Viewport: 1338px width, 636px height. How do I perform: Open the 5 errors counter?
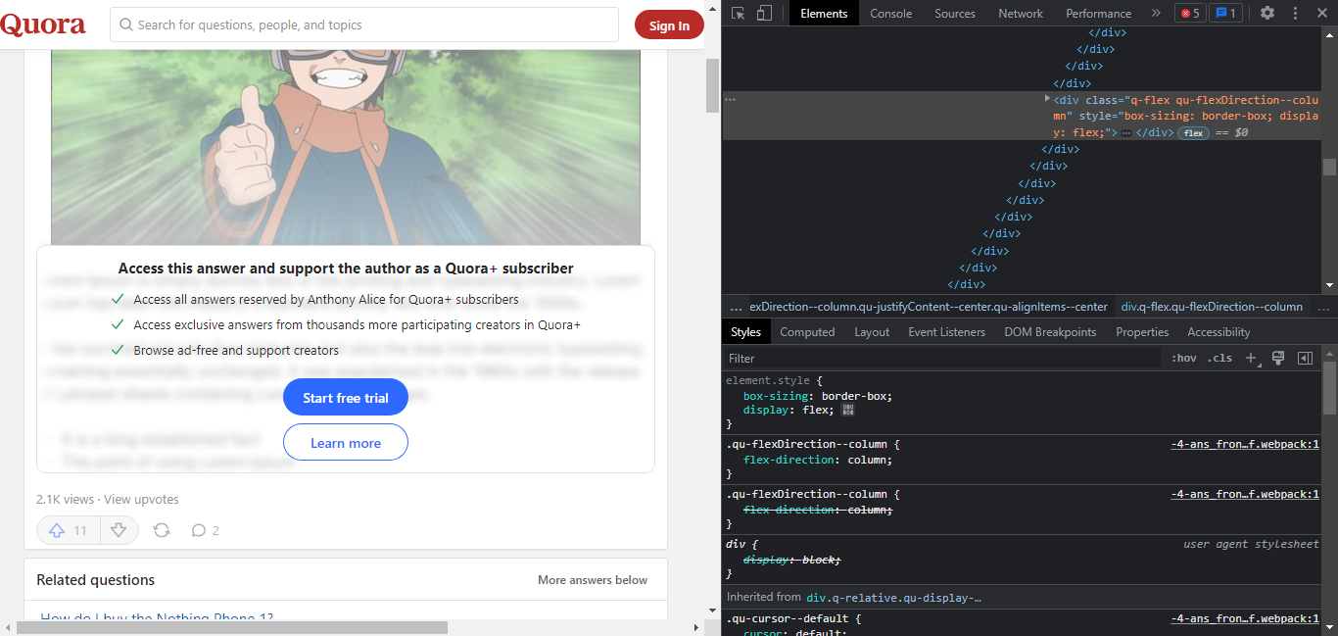click(x=1190, y=13)
